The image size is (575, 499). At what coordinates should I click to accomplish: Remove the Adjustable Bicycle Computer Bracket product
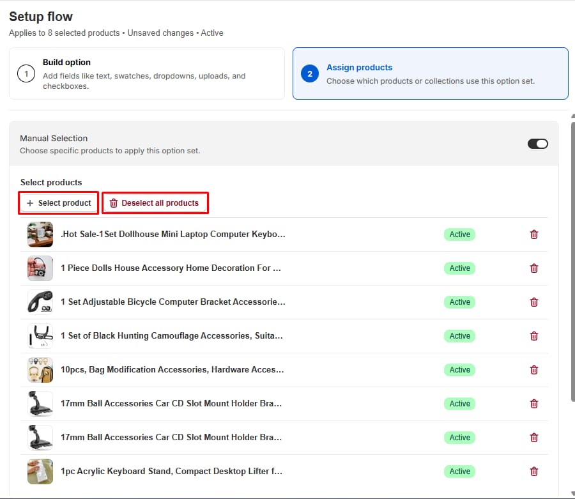[534, 302]
